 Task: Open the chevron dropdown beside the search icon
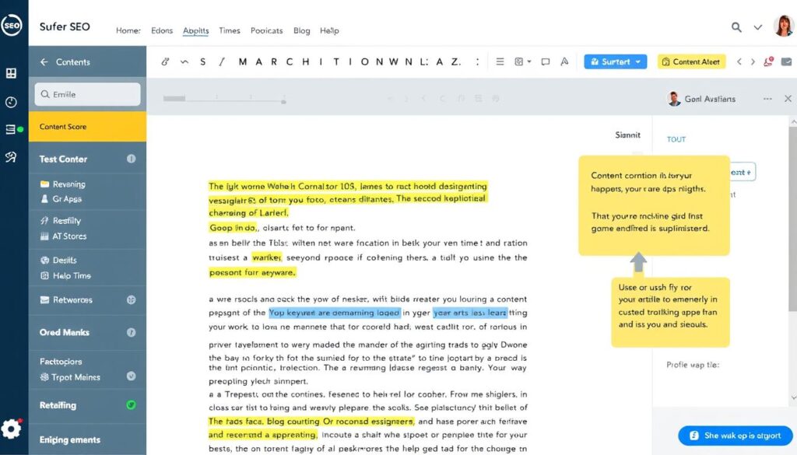[757, 26]
